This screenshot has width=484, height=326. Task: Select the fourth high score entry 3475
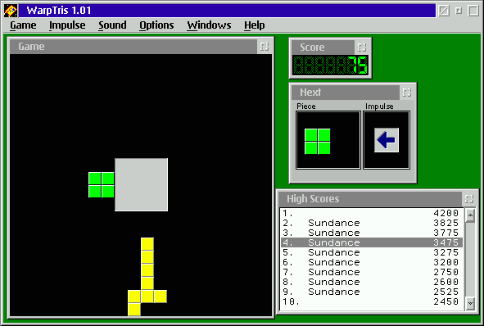tap(372, 242)
